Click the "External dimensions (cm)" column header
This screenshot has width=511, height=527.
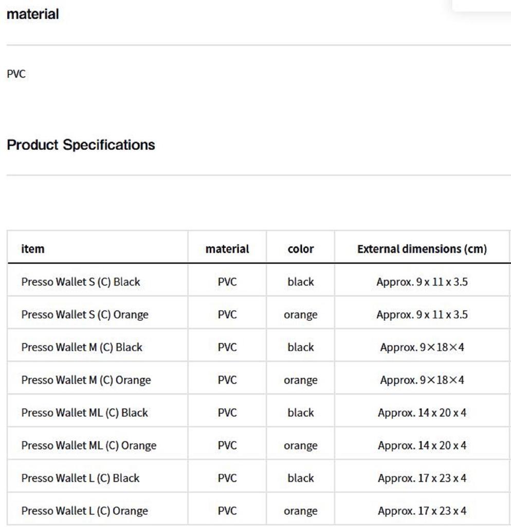pyautogui.click(x=422, y=249)
